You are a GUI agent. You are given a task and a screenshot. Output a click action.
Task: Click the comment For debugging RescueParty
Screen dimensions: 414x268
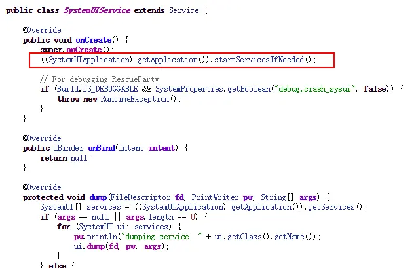tap(100, 79)
